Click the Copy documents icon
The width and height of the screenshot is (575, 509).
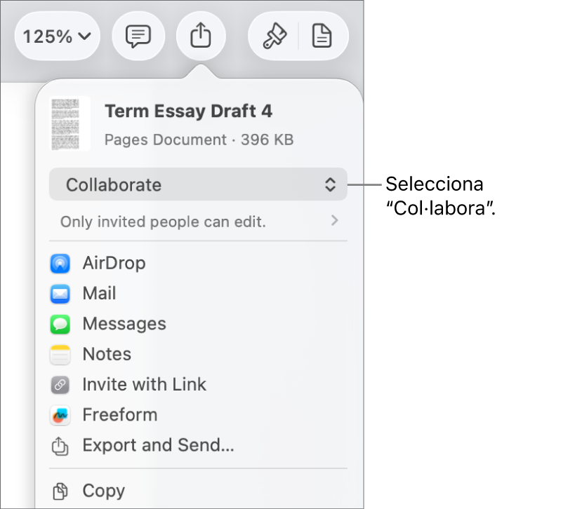60,491
